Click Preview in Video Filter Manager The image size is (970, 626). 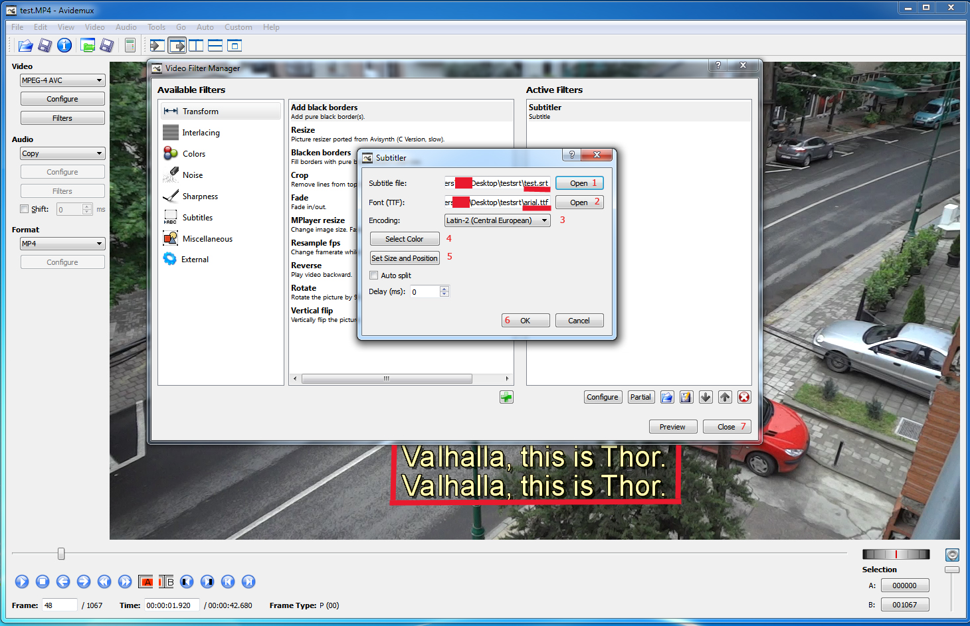pyautogui.click(x=672, y=427)
